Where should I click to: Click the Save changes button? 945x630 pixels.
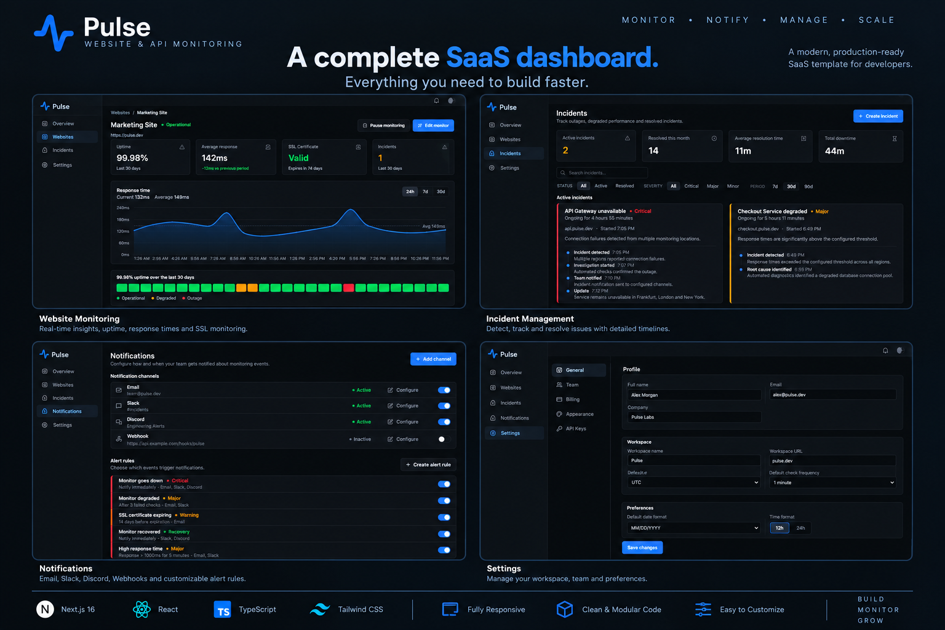(x=642, y=548)
